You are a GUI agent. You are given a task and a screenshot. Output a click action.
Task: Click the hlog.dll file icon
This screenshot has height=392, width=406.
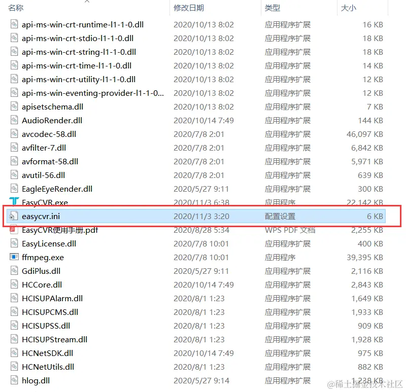tap(14, 380)
